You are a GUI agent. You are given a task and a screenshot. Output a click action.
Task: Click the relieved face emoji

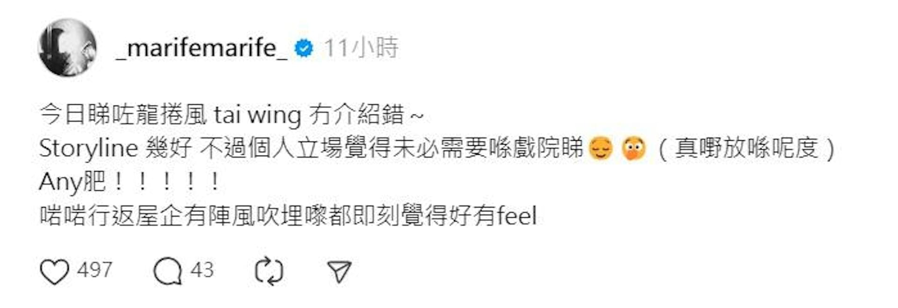click(x=601, y=149)
